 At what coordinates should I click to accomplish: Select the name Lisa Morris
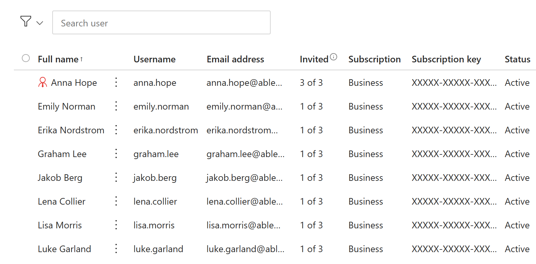tap(60, 225)
